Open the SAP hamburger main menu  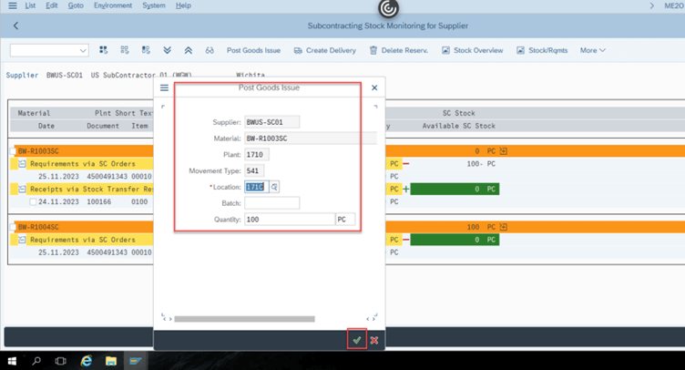[12, 5]
